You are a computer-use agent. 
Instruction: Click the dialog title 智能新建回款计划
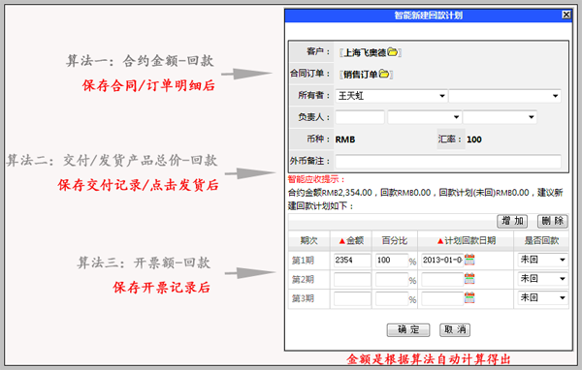tap(429, 15)
